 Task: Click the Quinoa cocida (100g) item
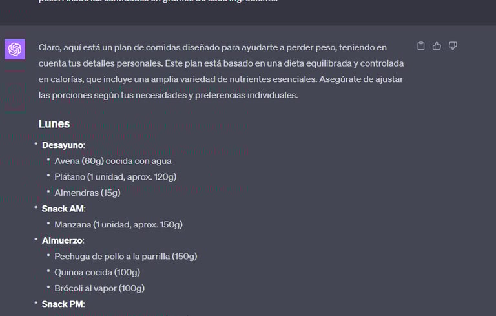(x=97, y=272)
